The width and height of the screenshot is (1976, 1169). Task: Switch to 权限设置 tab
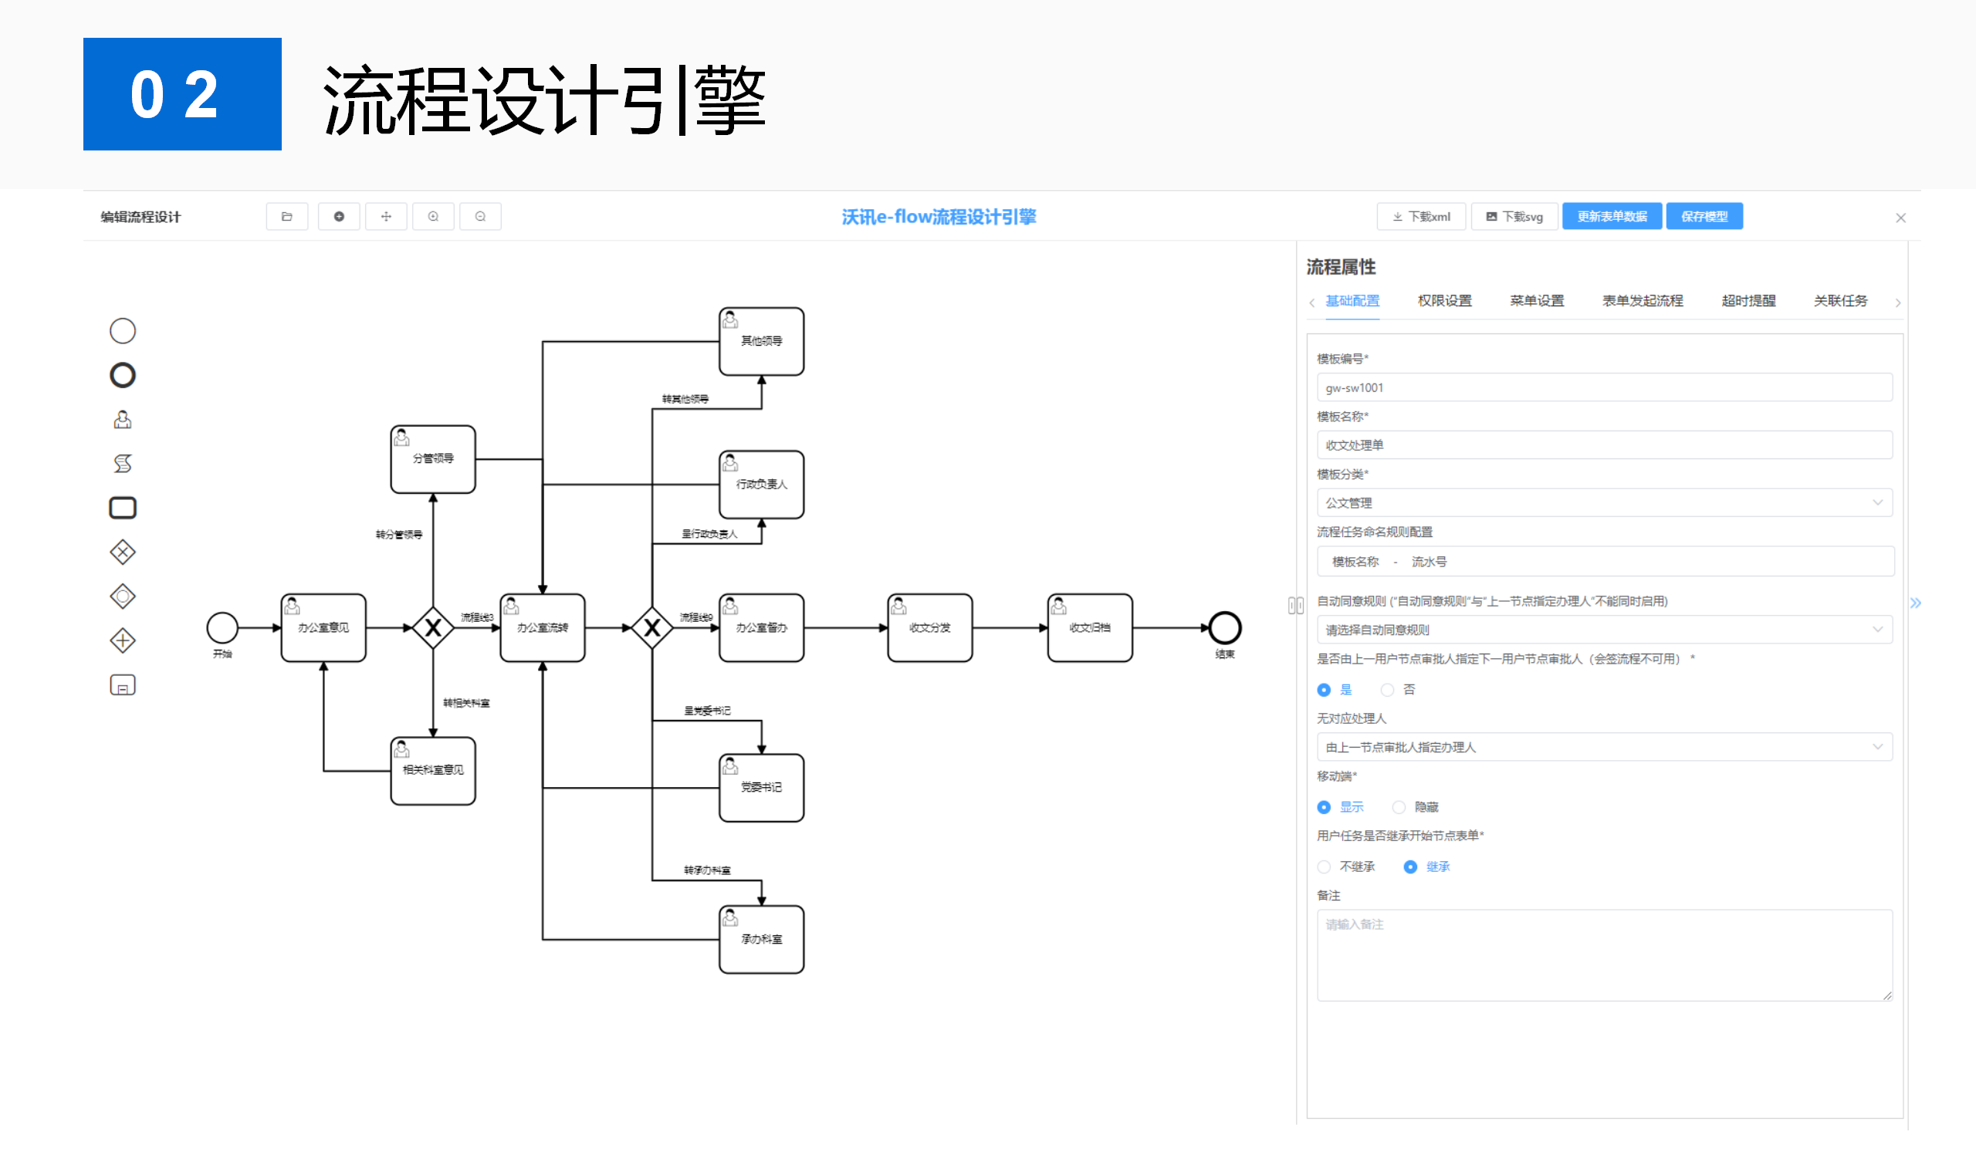point(1444,301)
